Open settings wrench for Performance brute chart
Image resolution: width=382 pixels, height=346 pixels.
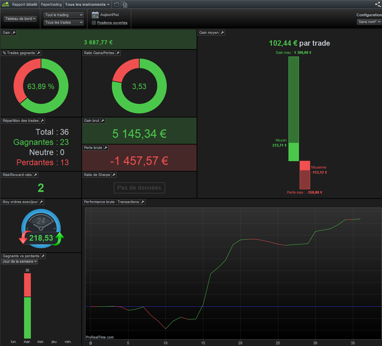143,202
